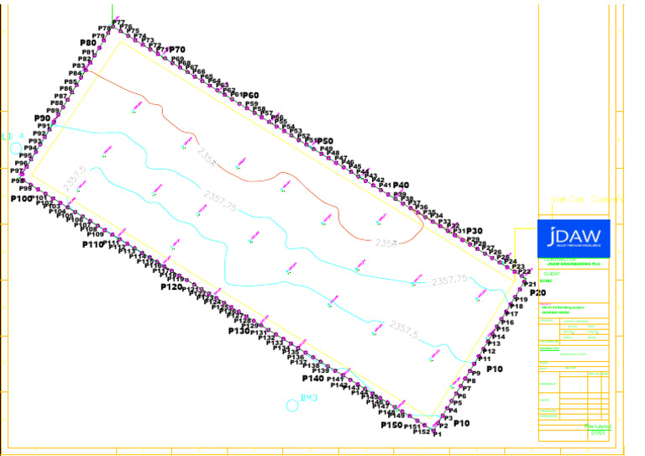Viewport: 645px width, 456px height.
Task: Select the P130 pile label
Action: click(x=239, y=331)
